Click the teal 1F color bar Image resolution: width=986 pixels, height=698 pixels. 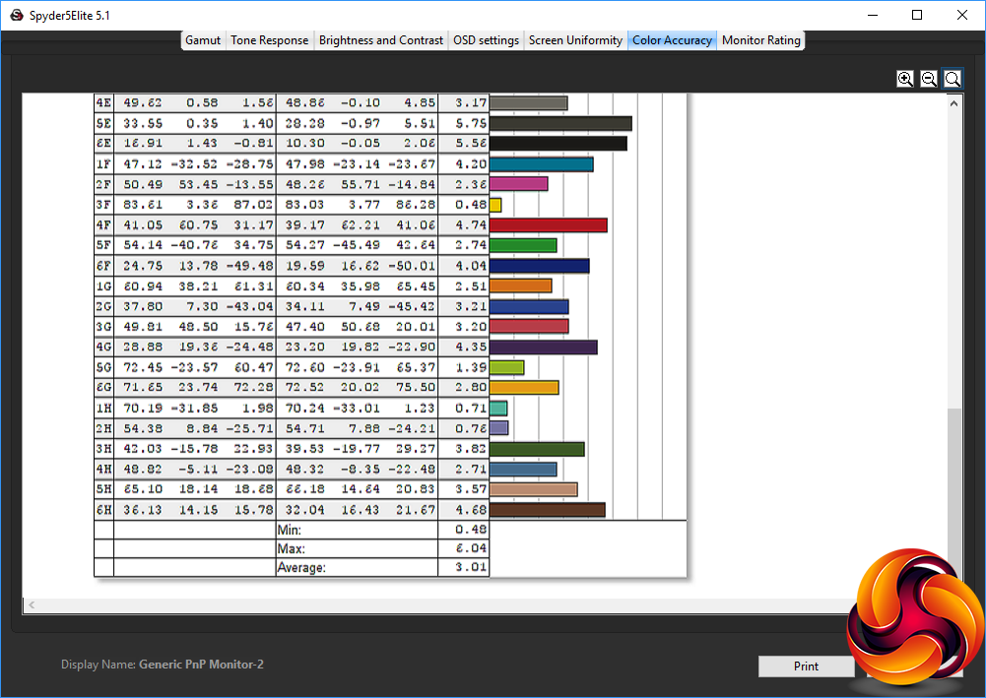click(x=541, y=164)
